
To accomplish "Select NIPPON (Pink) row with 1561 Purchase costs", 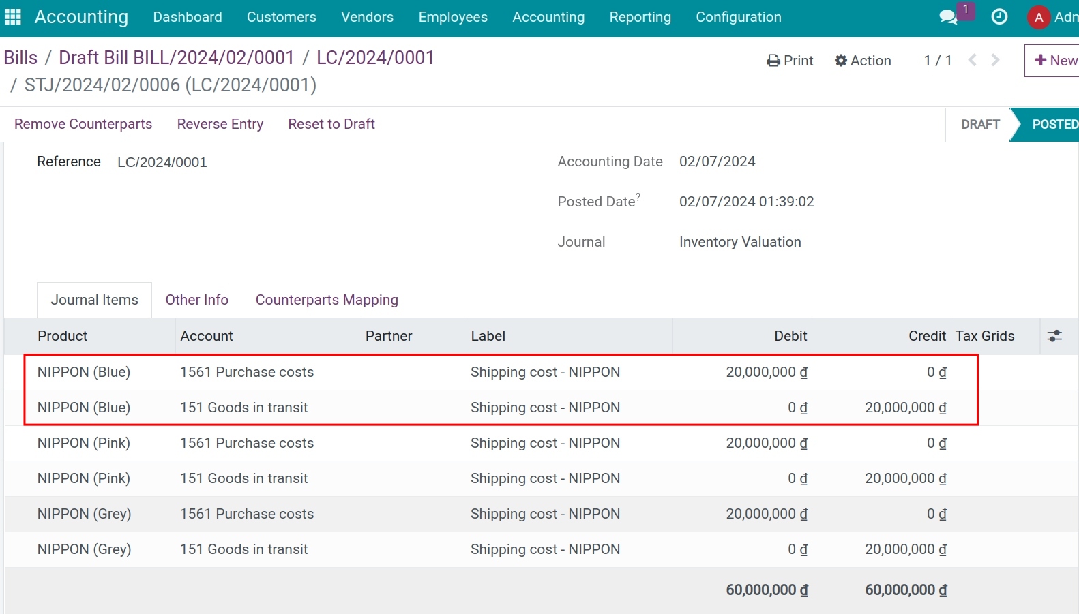I will click(542, 443).
